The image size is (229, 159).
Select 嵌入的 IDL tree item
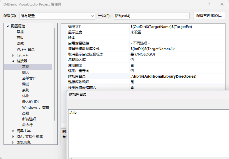tap(31, 102)
